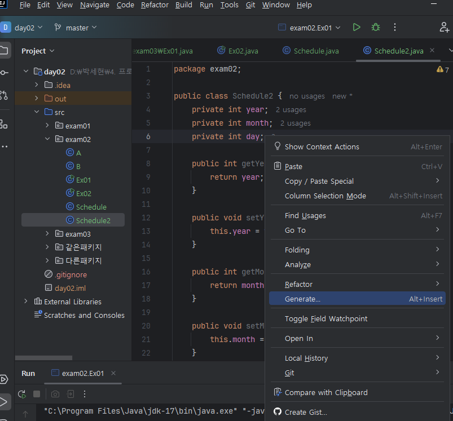Select Paste in the context menu

357,166
